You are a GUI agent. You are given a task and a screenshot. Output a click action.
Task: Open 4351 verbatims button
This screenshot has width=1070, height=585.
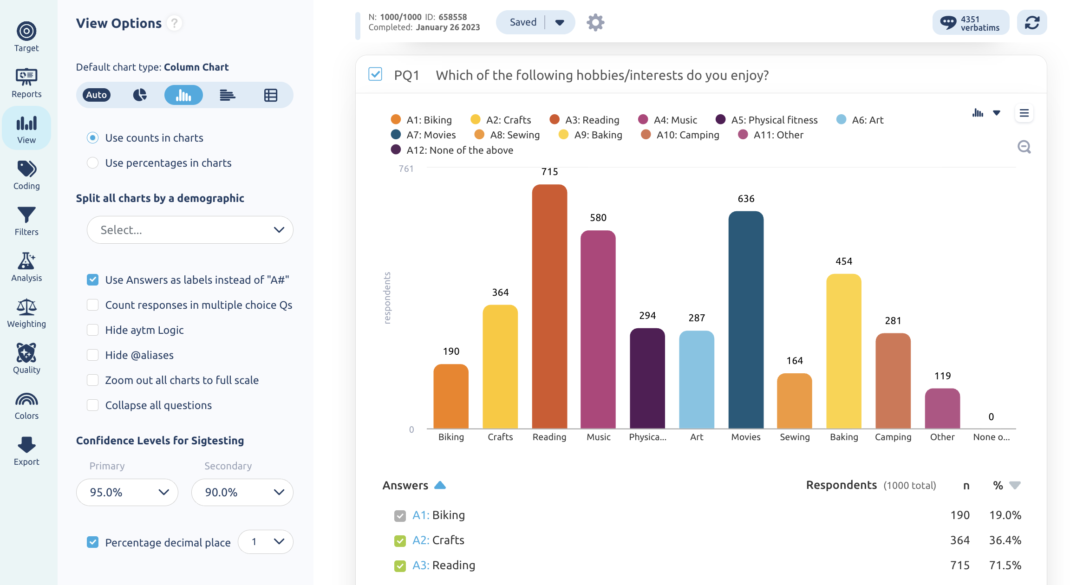click(971, 22)
